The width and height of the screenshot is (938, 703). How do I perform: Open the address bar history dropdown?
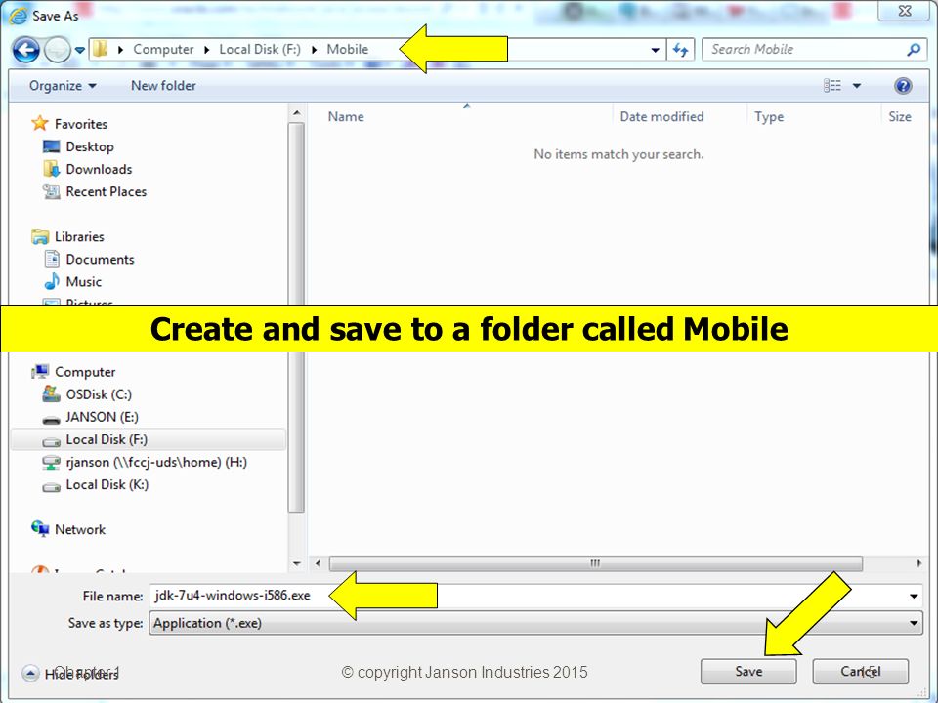tap(655, 50)
